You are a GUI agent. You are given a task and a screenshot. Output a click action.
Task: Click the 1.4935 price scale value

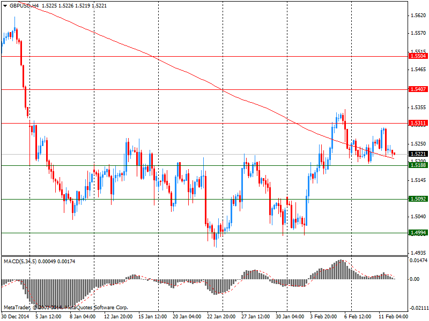419,253
